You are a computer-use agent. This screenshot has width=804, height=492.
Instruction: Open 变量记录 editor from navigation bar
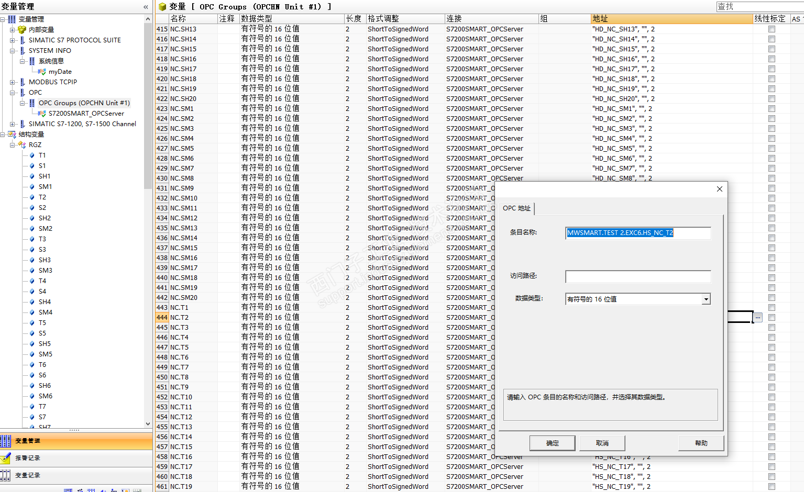(x=76, y=476)
